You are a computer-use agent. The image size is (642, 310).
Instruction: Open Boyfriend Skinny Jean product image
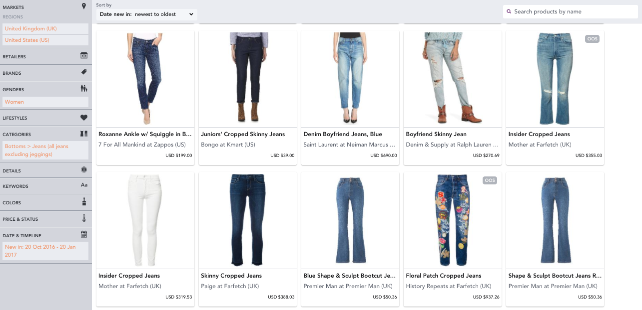[x=453, y=79]
